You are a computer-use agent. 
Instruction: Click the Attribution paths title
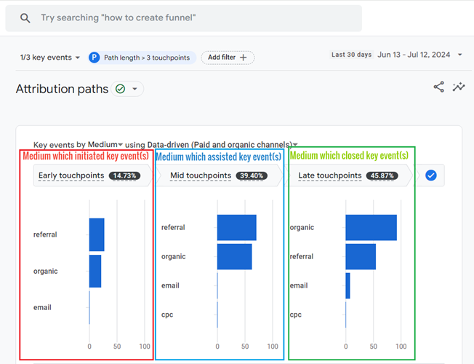pos(62,89)
